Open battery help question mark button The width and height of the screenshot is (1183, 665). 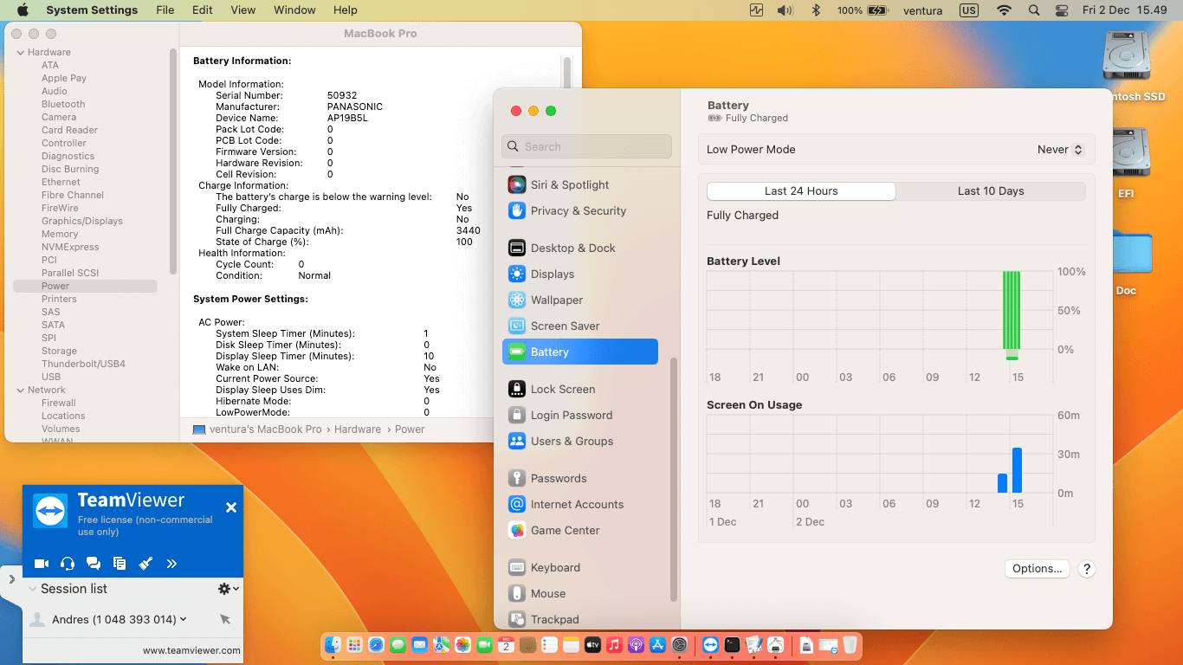click(x=1087, y=569)
